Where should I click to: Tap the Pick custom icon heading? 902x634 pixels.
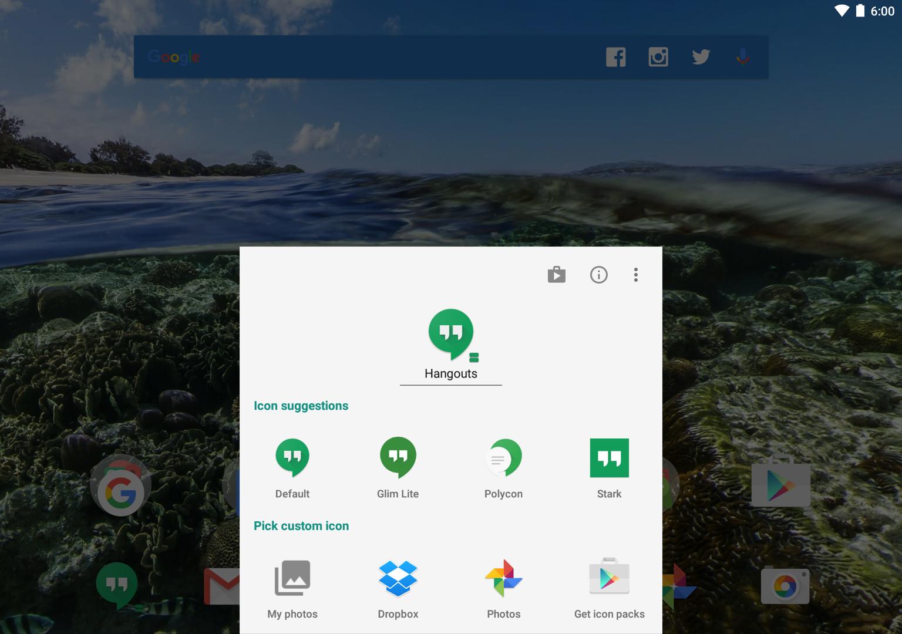pos(301,526)
